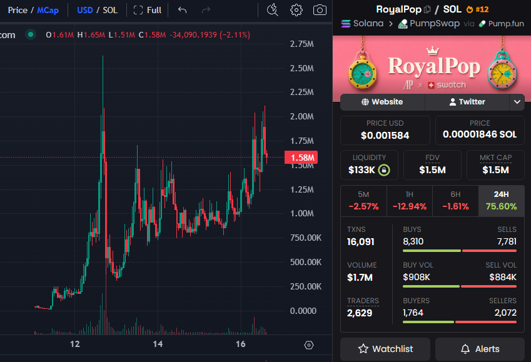Select the 6H timeframe tab
The width and height of the screenshot is (531, 362).
tap(455, 201)
